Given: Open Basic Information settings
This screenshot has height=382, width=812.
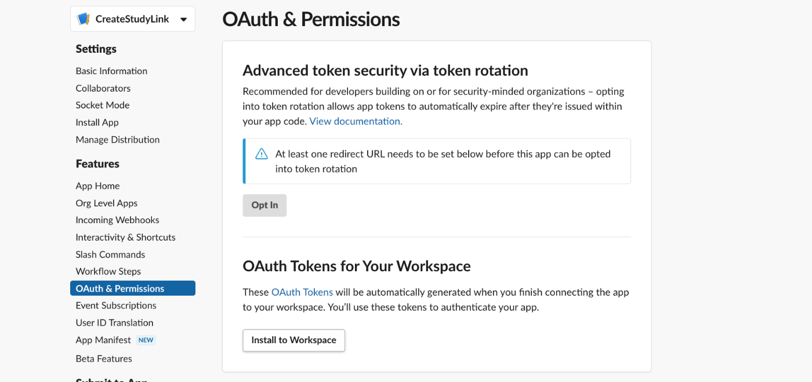Looking at the screenshot, I should click(x=111, y=71).
